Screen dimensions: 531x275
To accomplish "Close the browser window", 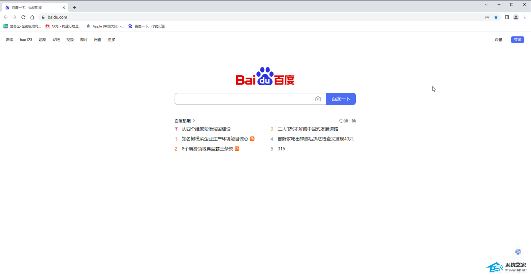I will click(524, 5).
